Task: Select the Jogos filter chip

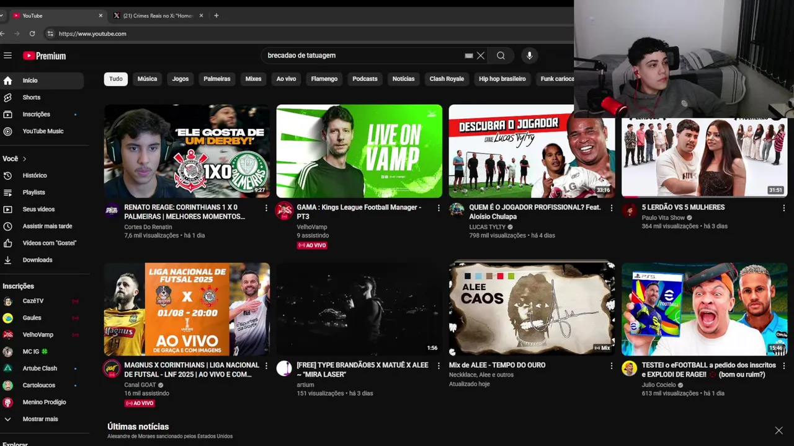Action: [181, 79]
